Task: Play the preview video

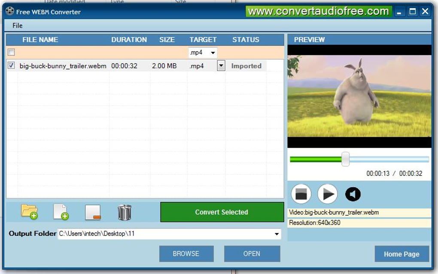Action: (327, 194)
